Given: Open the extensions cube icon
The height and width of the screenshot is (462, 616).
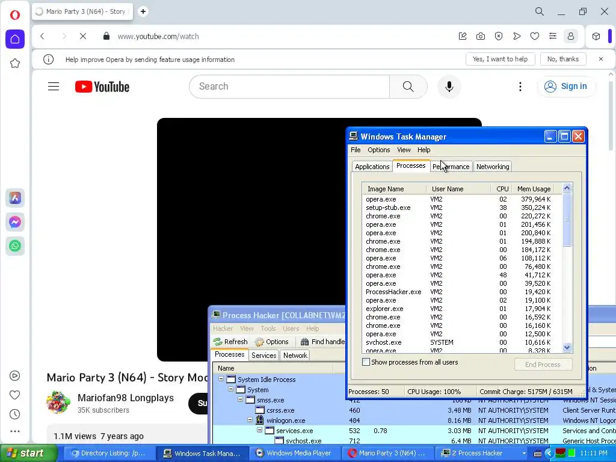Looking at the screenshot, I should [x=596, y=36].
